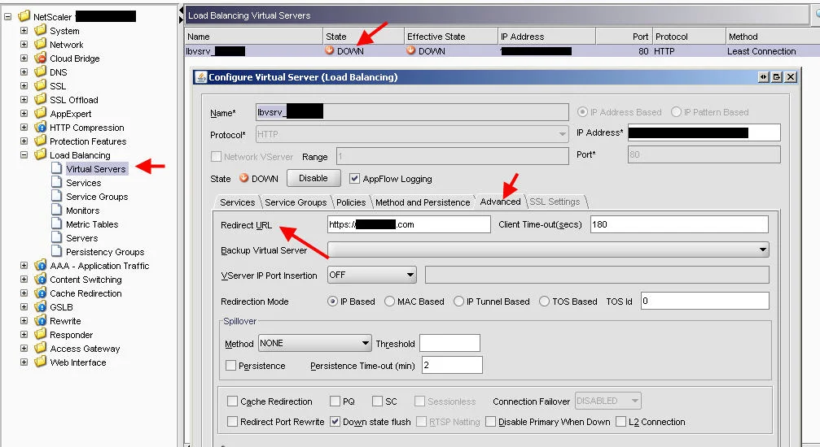Sort table by State column header
The width and height of the screenshot is (820, 447).
click(x=363, y=37)
